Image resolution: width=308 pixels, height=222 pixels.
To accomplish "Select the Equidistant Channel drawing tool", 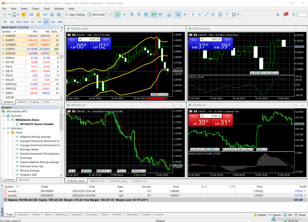I will tap(213, 15).
